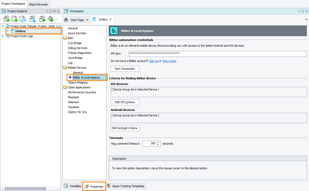Expand the Orders project node
The width and height of the screenshot is (309, 191).
pos(8,31)
